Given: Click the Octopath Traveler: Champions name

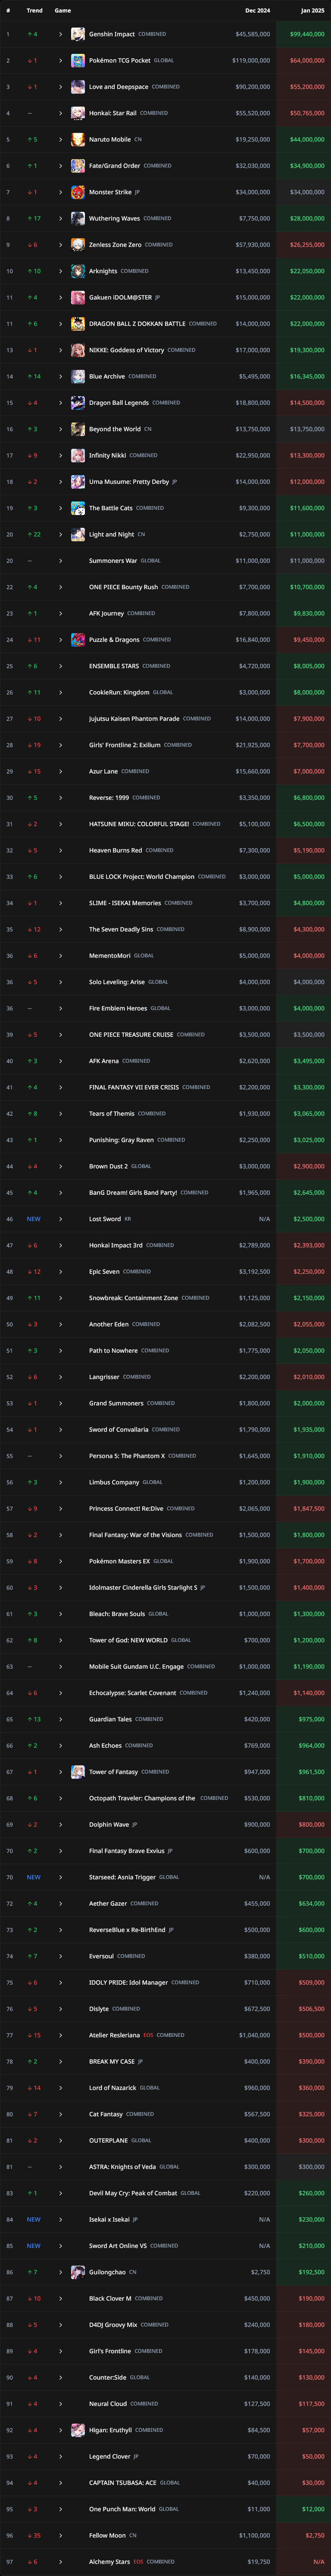Looking at the screenshot, I should coord(142,1798).
